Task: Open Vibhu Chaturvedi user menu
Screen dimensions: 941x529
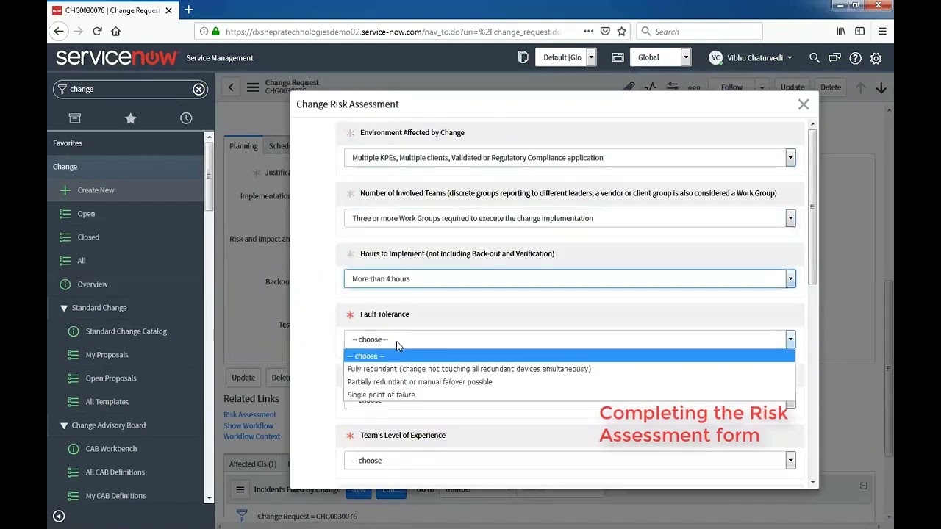Action: pos(751,57)
